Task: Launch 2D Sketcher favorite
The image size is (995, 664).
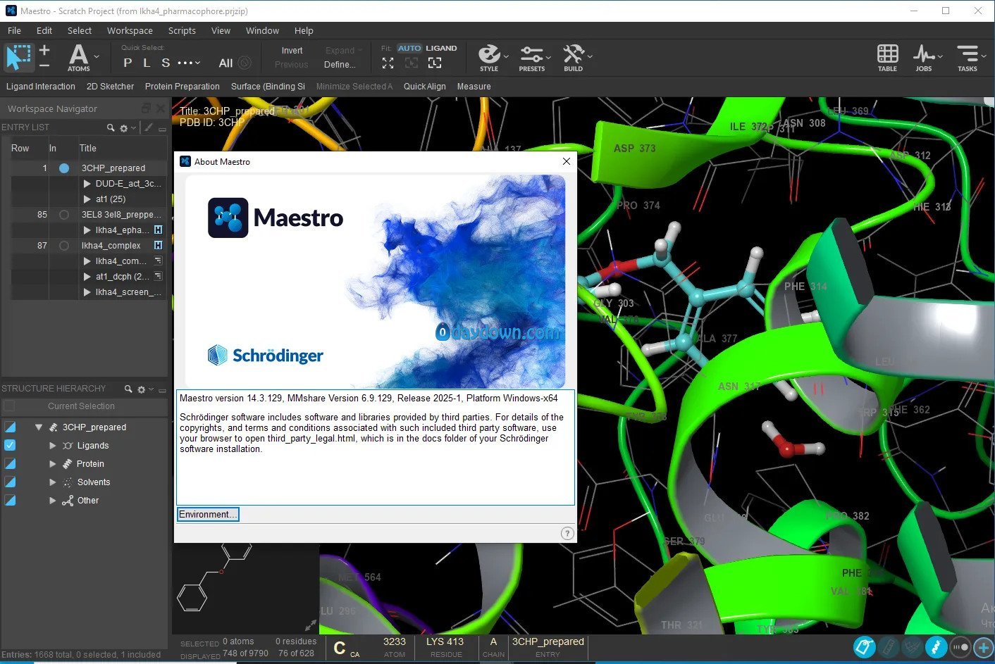Action: [x=110, y=86]
